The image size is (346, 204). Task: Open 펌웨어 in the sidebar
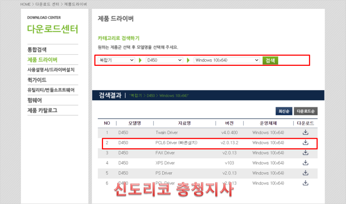click(x=35, y=100)
